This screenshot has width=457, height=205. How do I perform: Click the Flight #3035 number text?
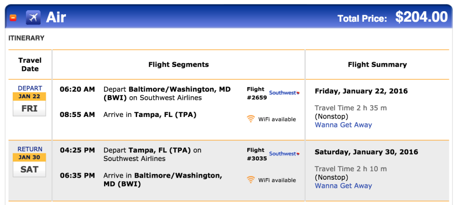coord(257,154)
